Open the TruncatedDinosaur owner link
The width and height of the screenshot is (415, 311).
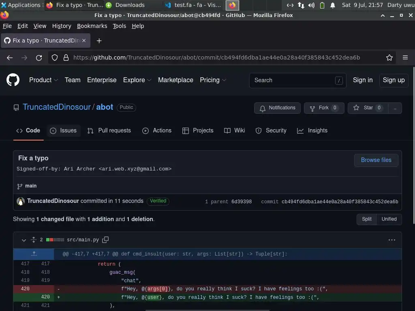click(x=57, y=107)
